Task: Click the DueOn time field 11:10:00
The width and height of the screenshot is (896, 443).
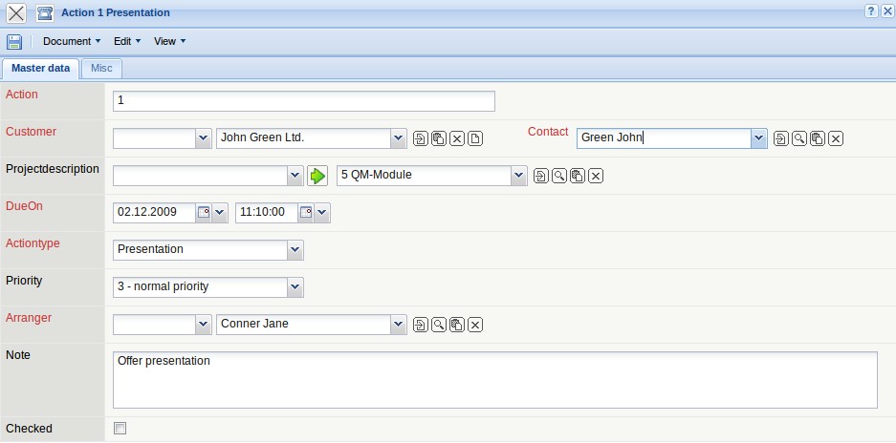Action: [267, 212]
